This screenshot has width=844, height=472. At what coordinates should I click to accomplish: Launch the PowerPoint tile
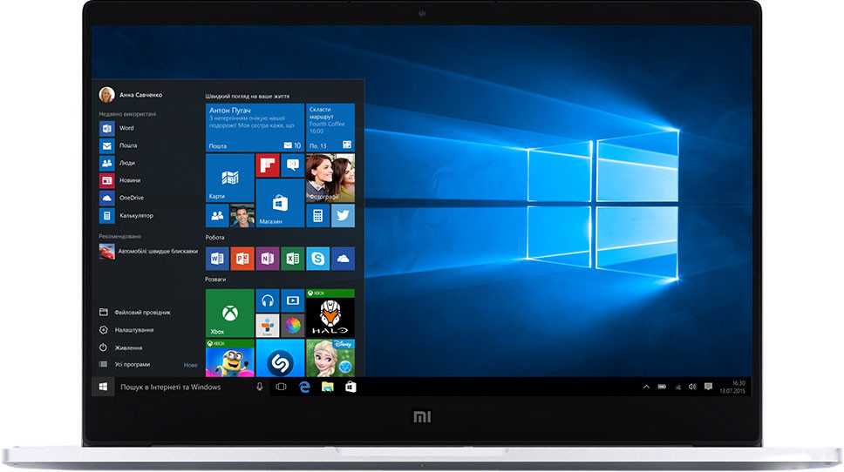click(242, 259)
